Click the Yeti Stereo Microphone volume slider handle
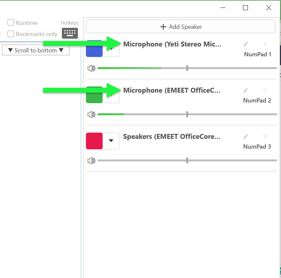 tap(187, 68)
